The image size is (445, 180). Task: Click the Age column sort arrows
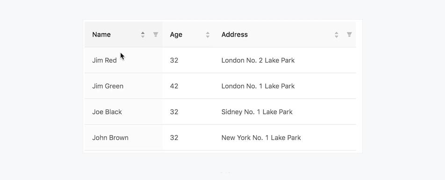pos(208,35)
